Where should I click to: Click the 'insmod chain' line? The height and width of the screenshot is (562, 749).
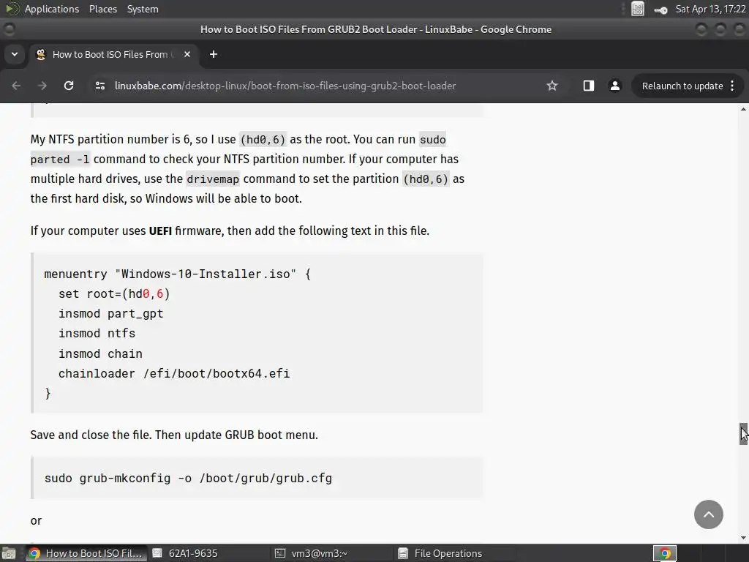pos(100,353)
